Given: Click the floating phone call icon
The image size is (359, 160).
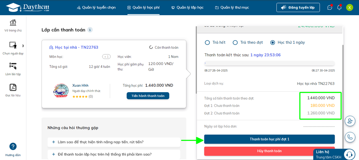Looking at the screenshot, I should pyautogui.click(x=350, y=137).
